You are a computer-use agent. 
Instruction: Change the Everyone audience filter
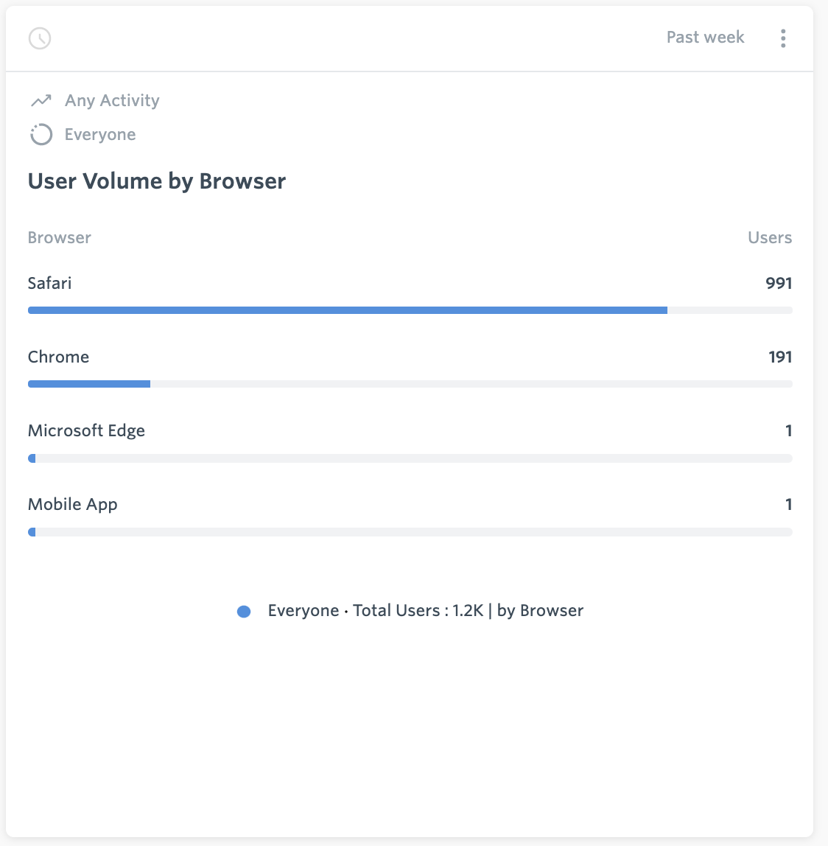(x=99, y=134)
